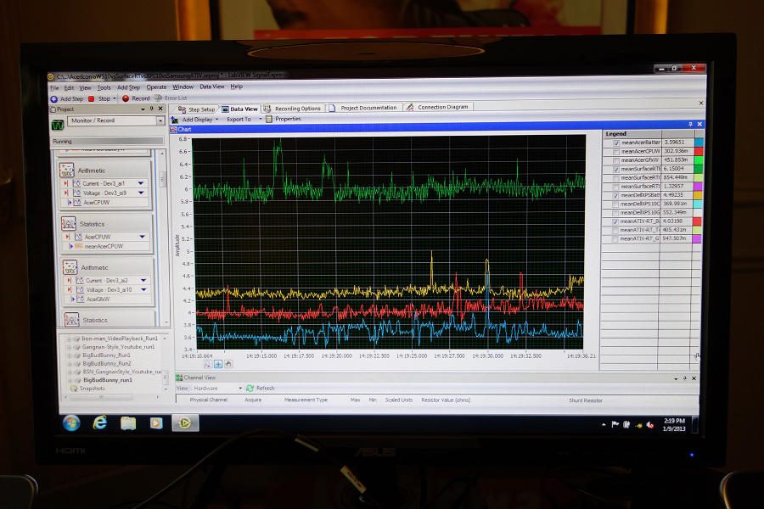Image resolution: width=764 pixels, height=509 pixels.
Task: Open the Data View menu
Action: [211, 87]
